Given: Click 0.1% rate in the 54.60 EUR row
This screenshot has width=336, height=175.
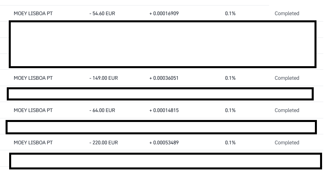Looking at the screenshot, I should 230,14.
